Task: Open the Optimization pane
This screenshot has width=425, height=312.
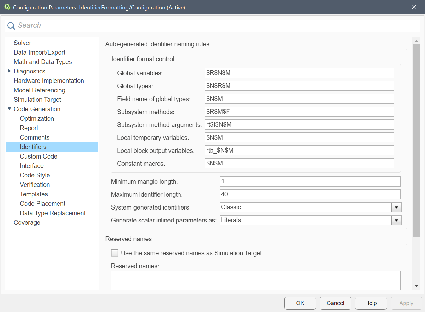Action: click(37, 118)
